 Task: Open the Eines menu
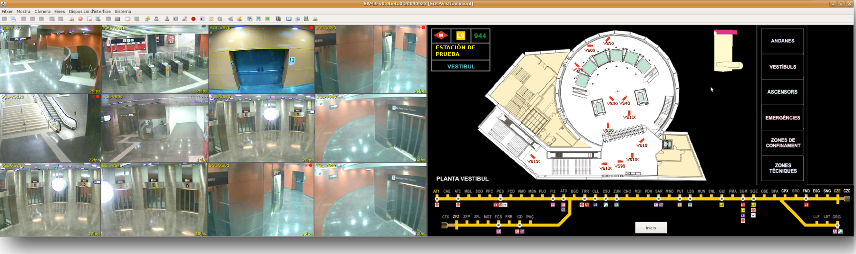[x=59, y=11]
